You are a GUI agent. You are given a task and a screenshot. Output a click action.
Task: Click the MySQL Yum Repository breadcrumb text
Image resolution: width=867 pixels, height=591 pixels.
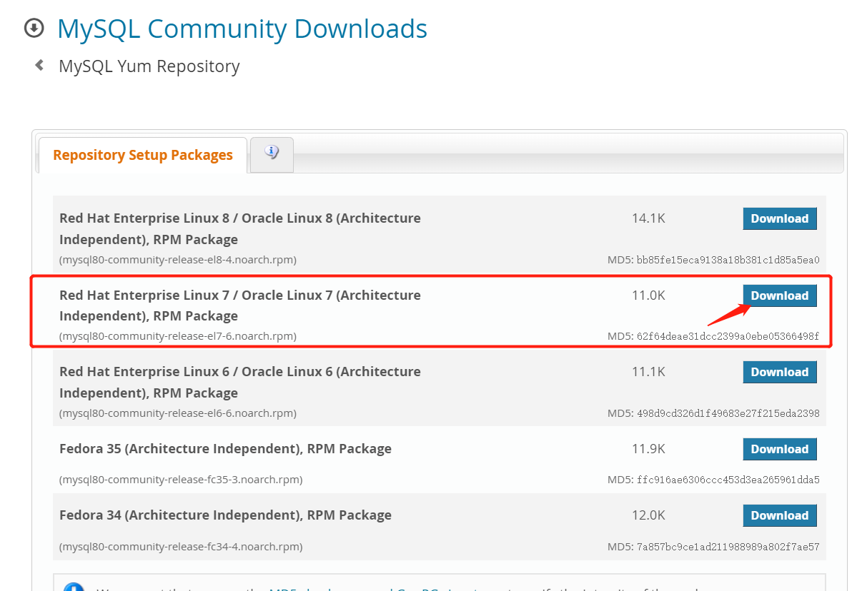click(x=149, y=66)
